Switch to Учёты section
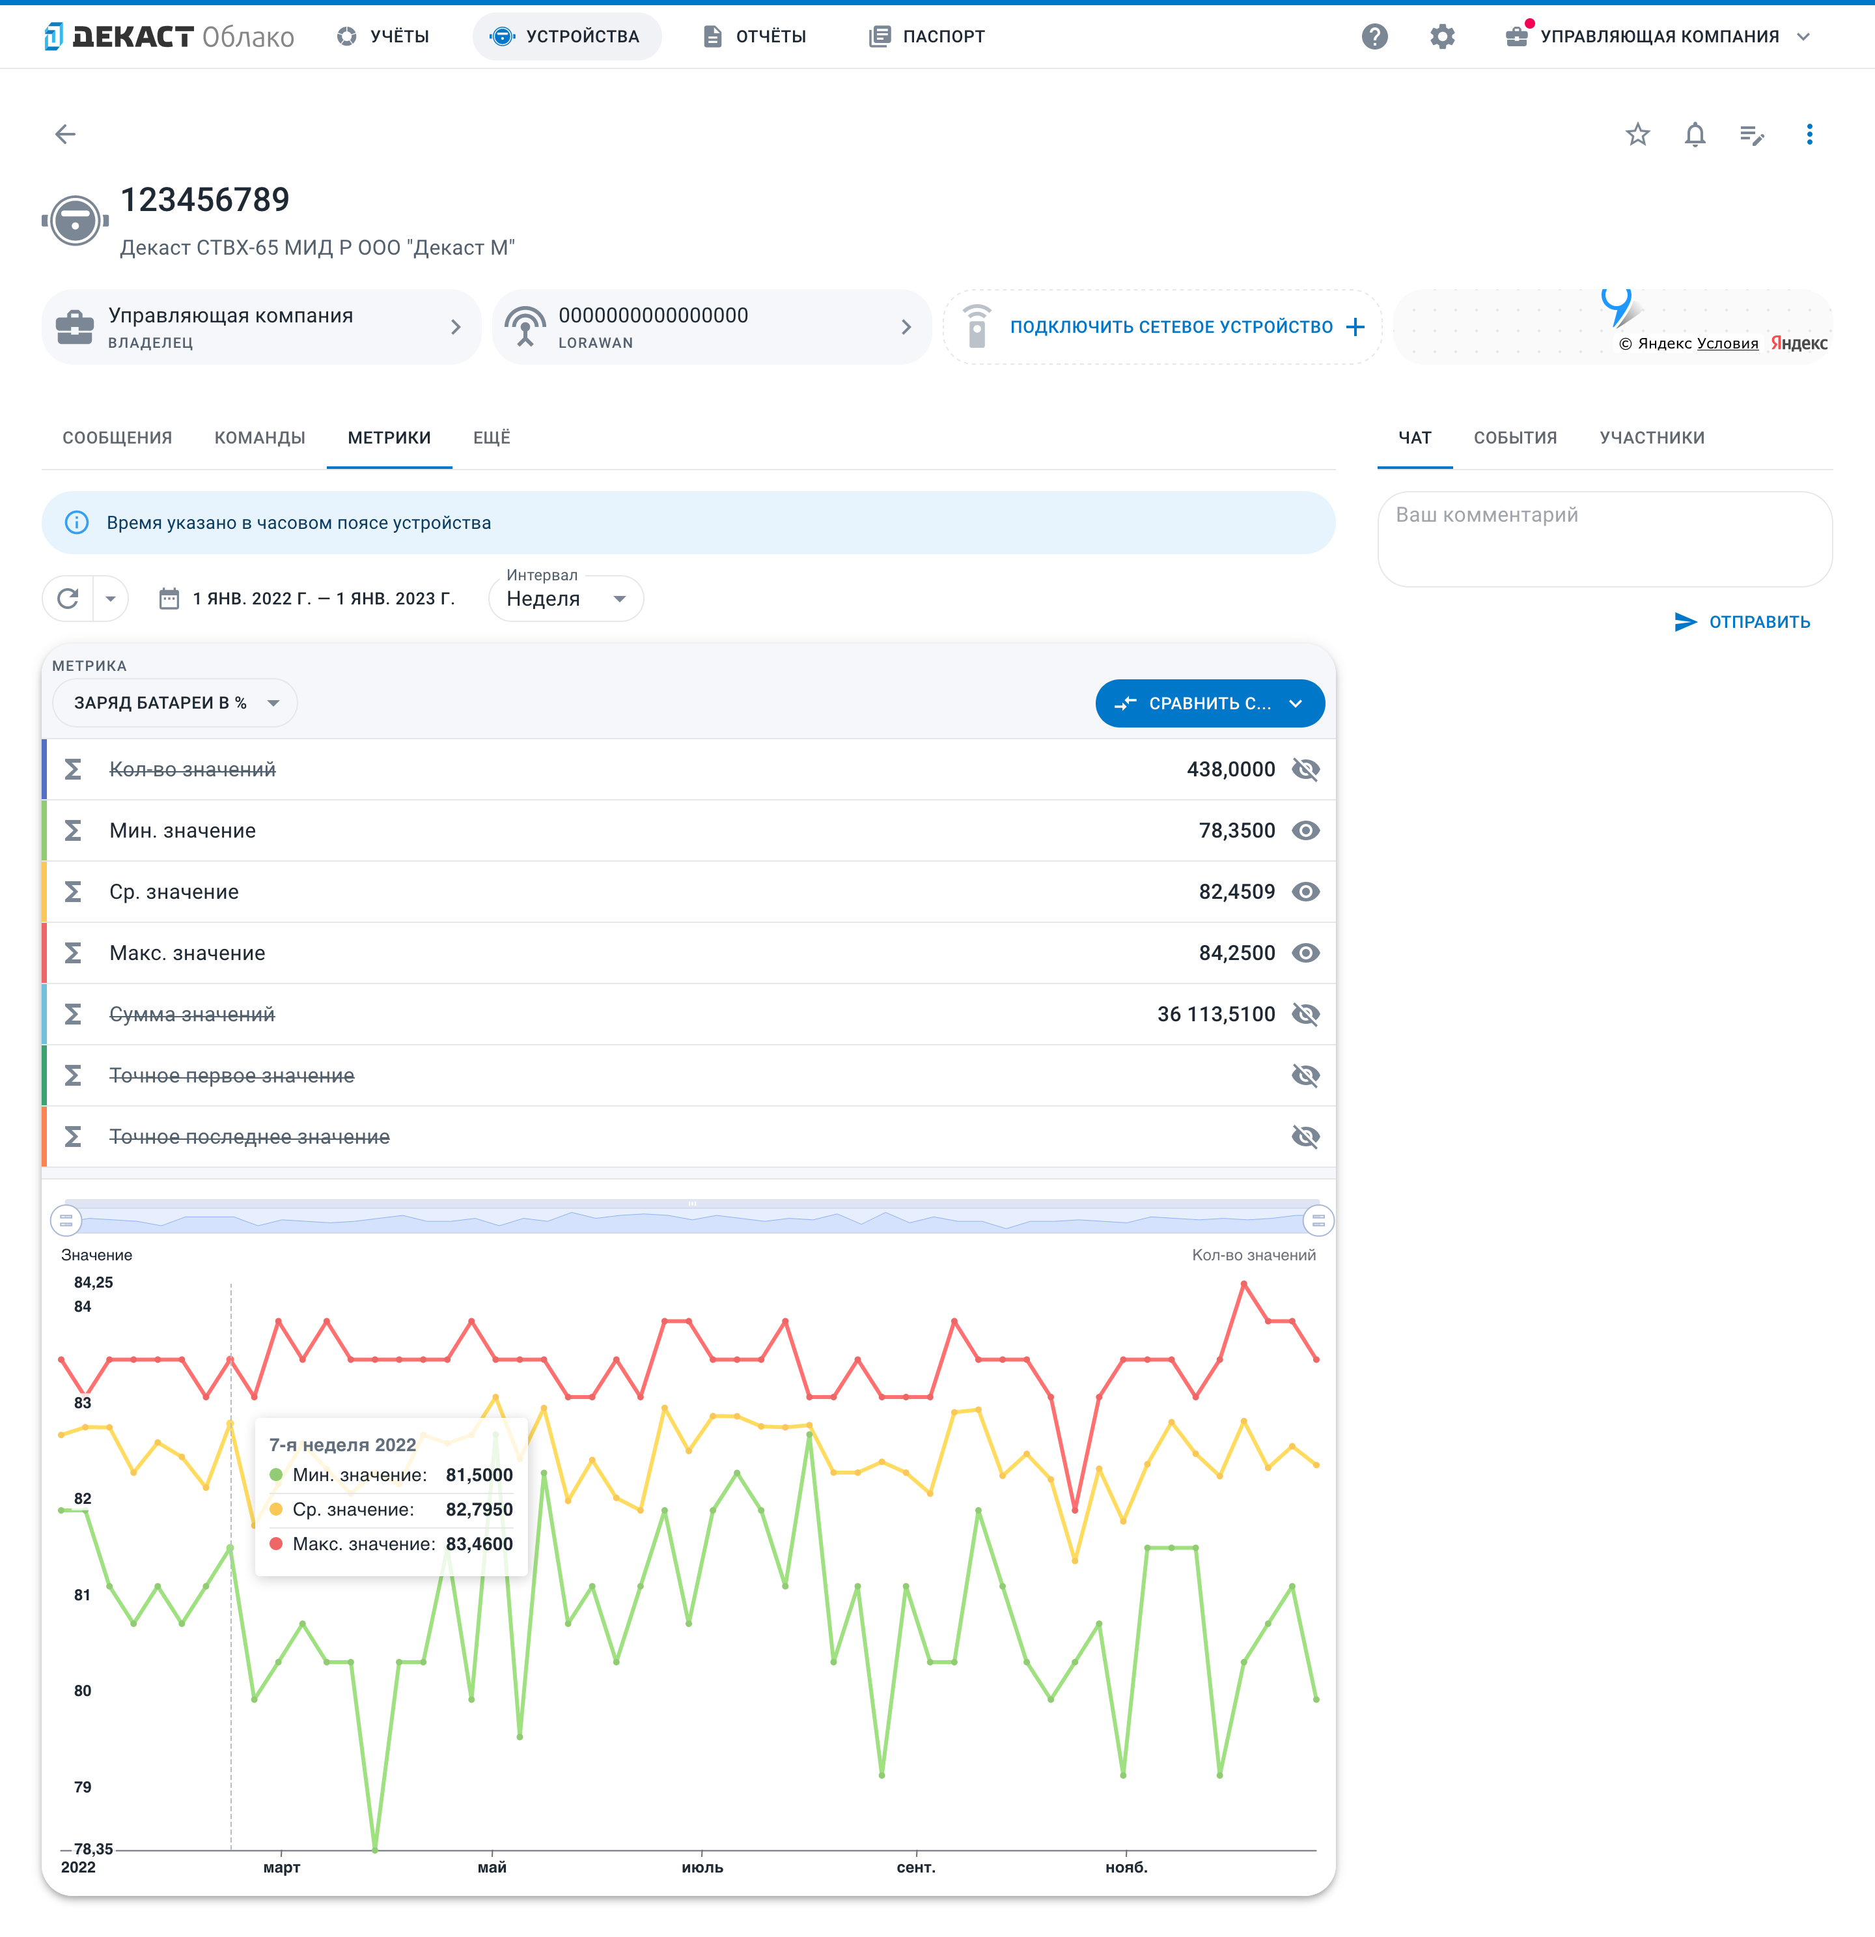 384,36
